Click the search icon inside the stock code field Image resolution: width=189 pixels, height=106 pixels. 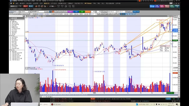pos(20,12)
